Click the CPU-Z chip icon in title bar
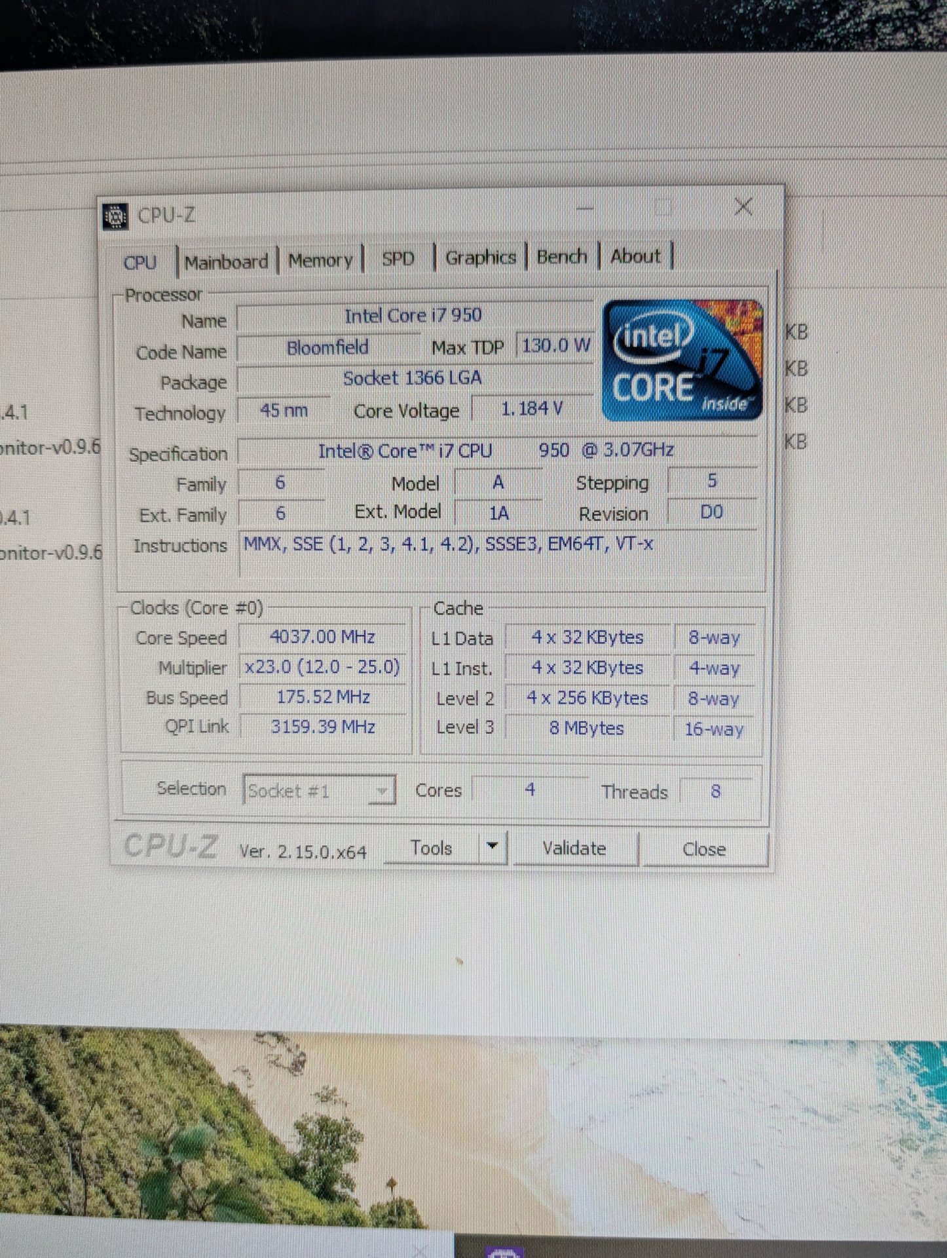Screen dimensions: 947x1258 pyautogui.click(x=116, y=216)
